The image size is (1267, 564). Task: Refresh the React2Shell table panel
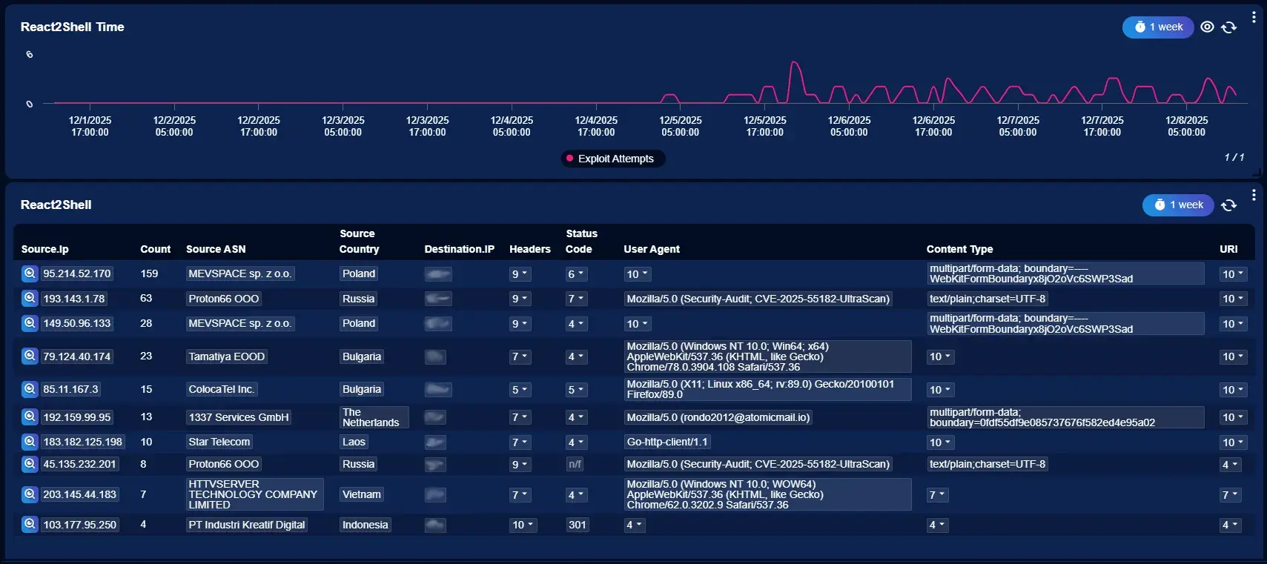1228,205
